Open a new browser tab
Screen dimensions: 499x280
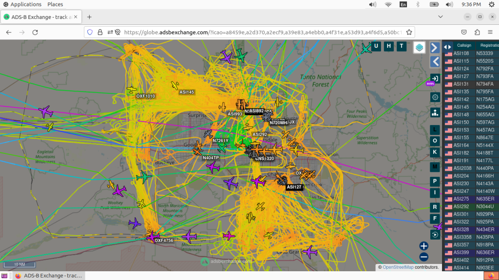pyautogui.click(x=90, y=17)
